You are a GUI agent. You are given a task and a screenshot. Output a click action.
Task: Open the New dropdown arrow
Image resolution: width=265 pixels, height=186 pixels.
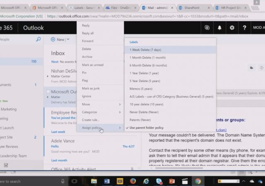click(x=68, y=39)
